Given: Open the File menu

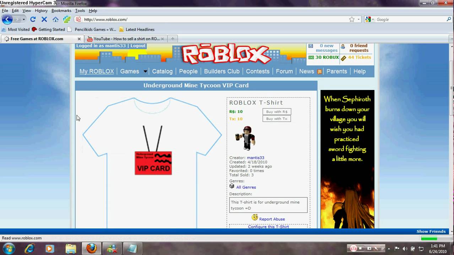Looking at the screenshot, I should click(5, 11).
